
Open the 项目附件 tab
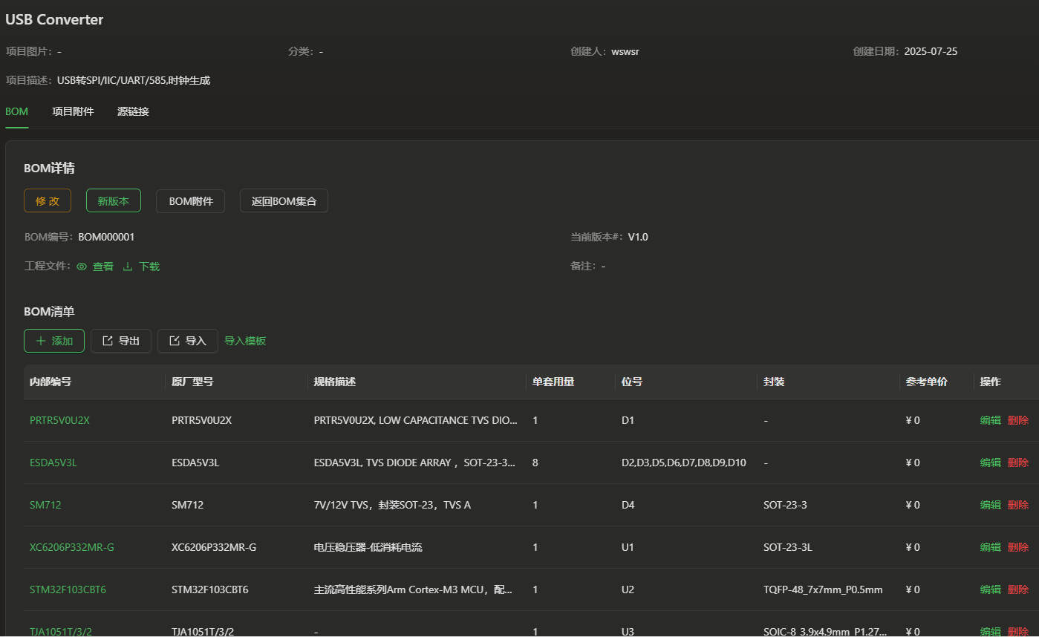73,111
